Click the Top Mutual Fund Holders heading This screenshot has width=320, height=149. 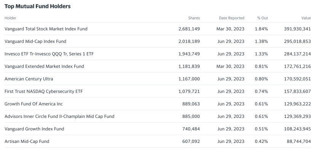pyautogui.click(x=38, y=6)
